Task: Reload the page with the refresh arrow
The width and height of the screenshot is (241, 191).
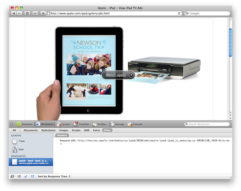Action: point(179,13)
